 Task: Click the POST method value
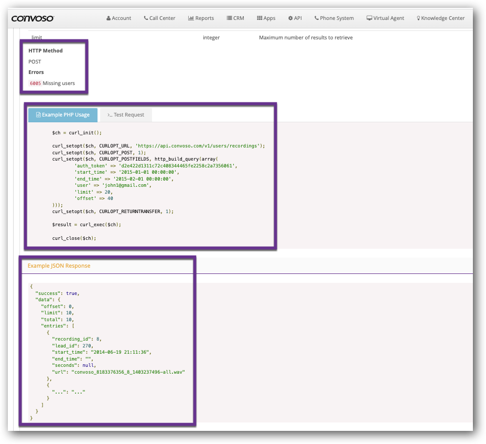pyautogui.click(x=35, y=62)
